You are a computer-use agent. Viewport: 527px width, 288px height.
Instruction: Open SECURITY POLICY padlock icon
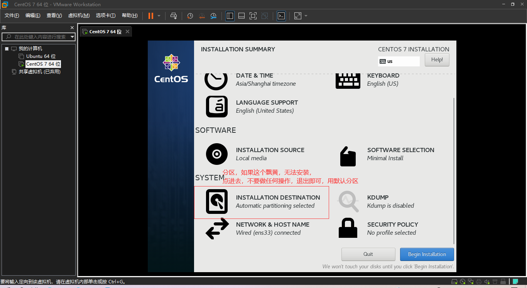pyautogui.click(x=348, y=228)
